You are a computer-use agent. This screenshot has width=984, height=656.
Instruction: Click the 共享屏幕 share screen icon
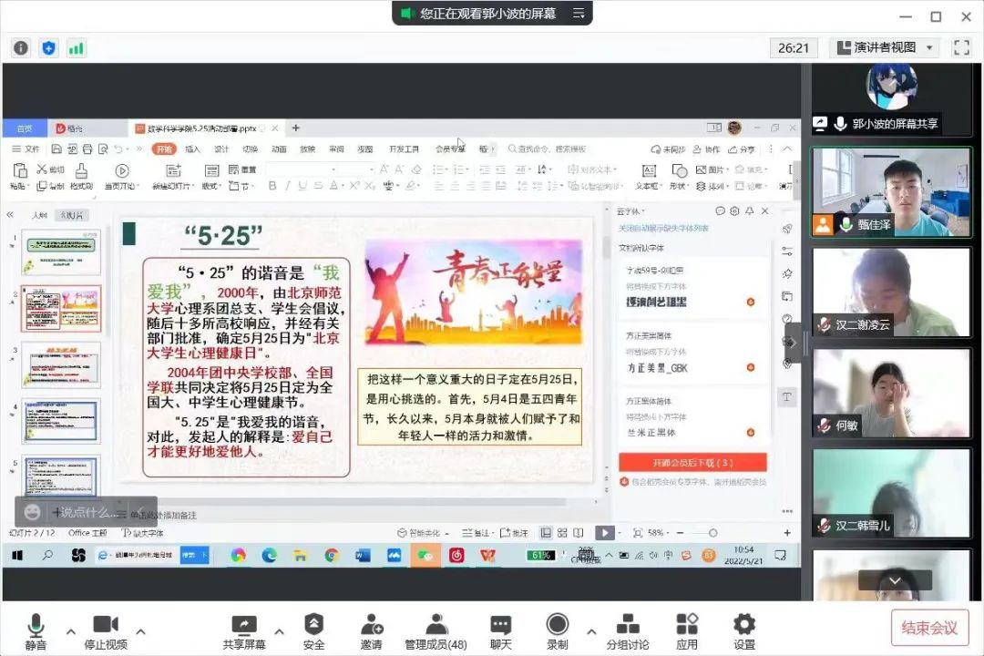pyautogui.click(x=244, y=626)
